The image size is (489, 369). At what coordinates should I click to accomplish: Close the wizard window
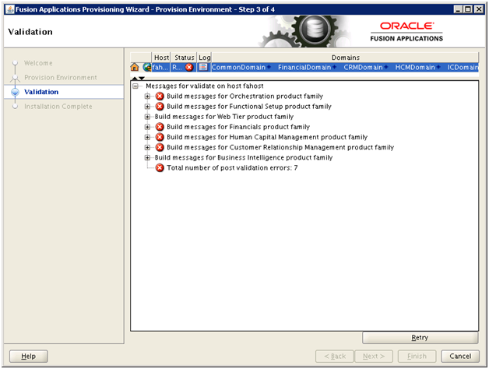pyautogui.click(x=478, y=9)
